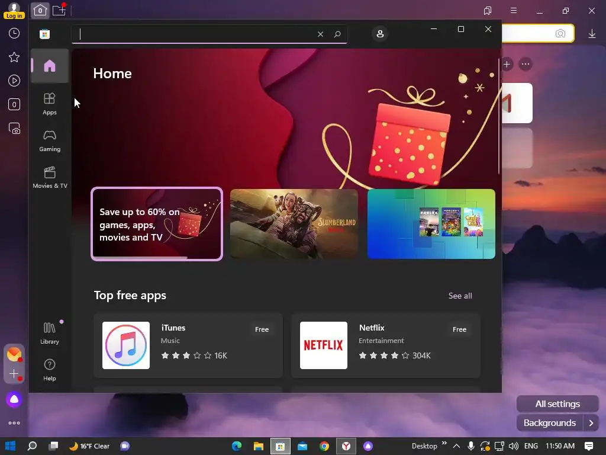The image size is (606, 455).
Task: Open Microsoft Edge from taskbar
Action: click(x=237, y=446)
